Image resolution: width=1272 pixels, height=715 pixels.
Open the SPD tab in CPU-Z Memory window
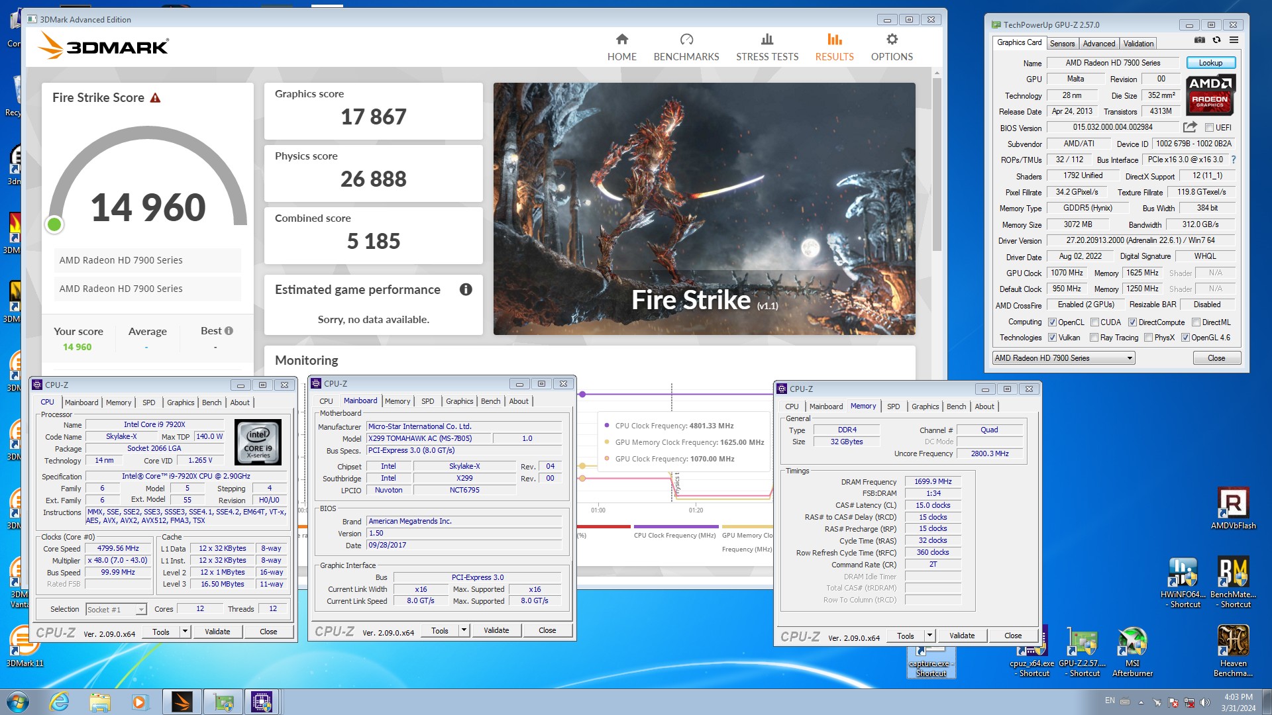(x=893, y=406)
